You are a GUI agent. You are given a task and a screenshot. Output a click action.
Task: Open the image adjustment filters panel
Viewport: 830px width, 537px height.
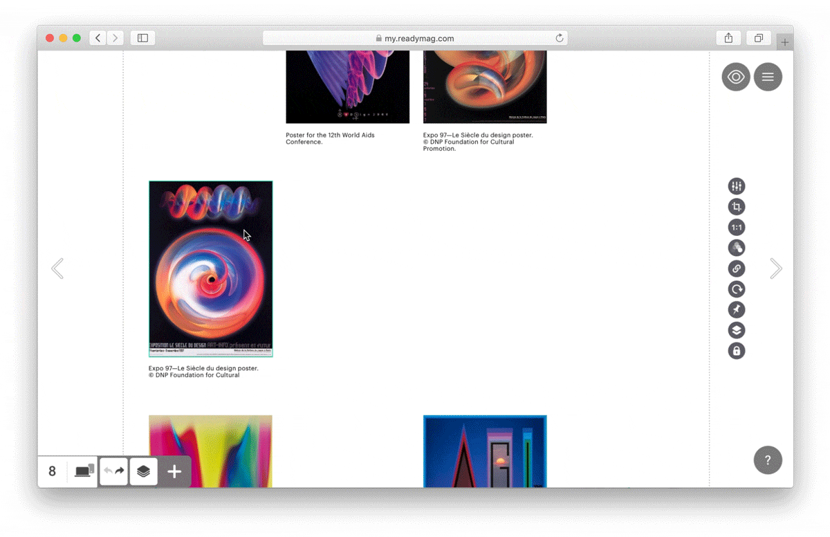tap(736, 185)
